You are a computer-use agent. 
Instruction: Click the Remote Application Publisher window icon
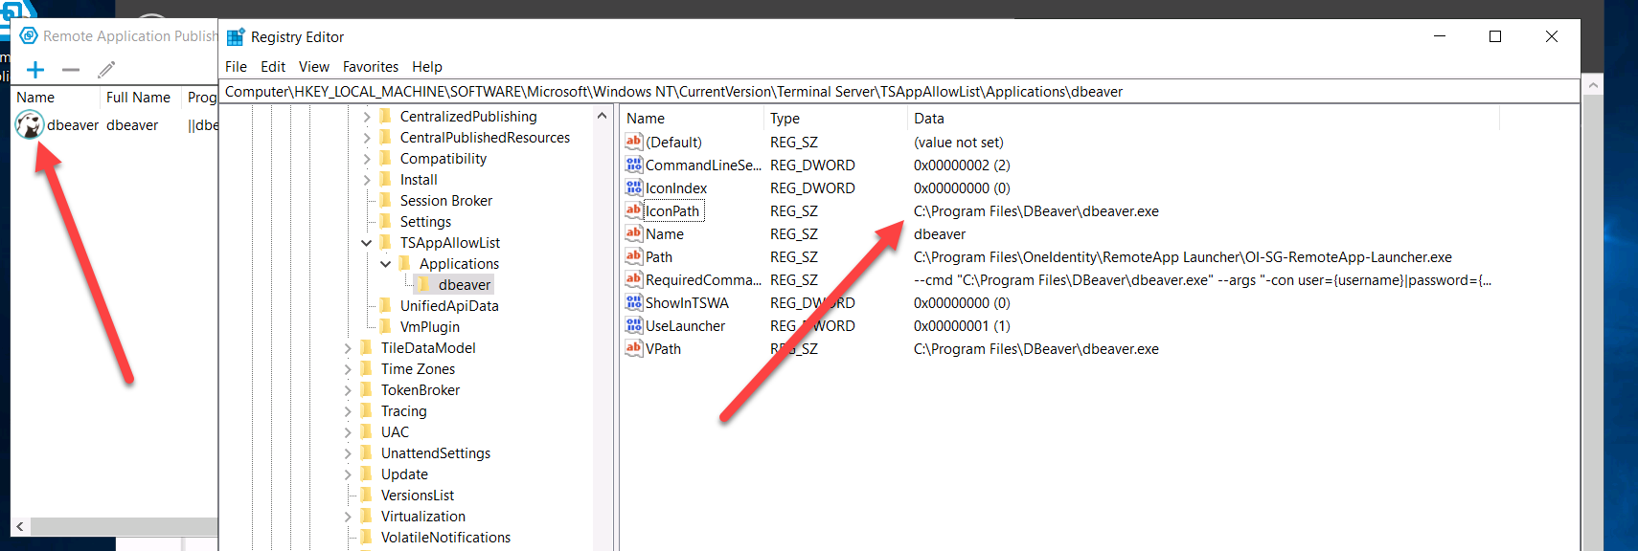point(29,35)
